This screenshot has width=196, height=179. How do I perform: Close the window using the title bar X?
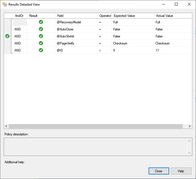click(x=189, y=4)
